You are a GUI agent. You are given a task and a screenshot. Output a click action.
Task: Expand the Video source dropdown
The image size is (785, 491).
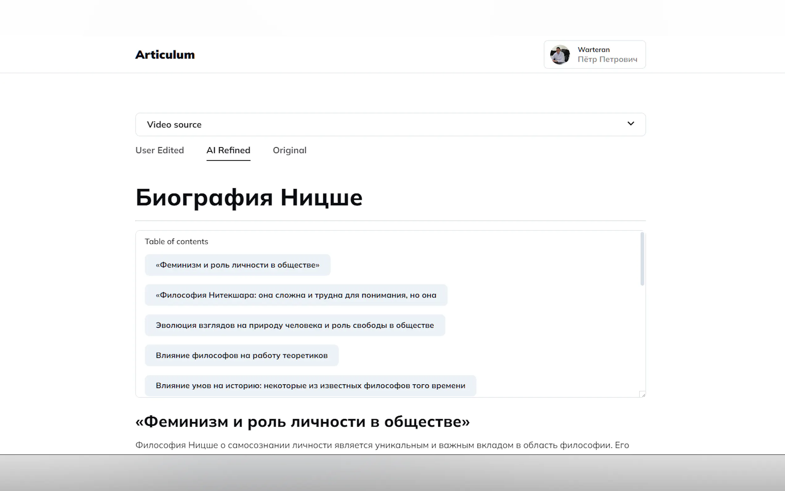pos(389,124)
